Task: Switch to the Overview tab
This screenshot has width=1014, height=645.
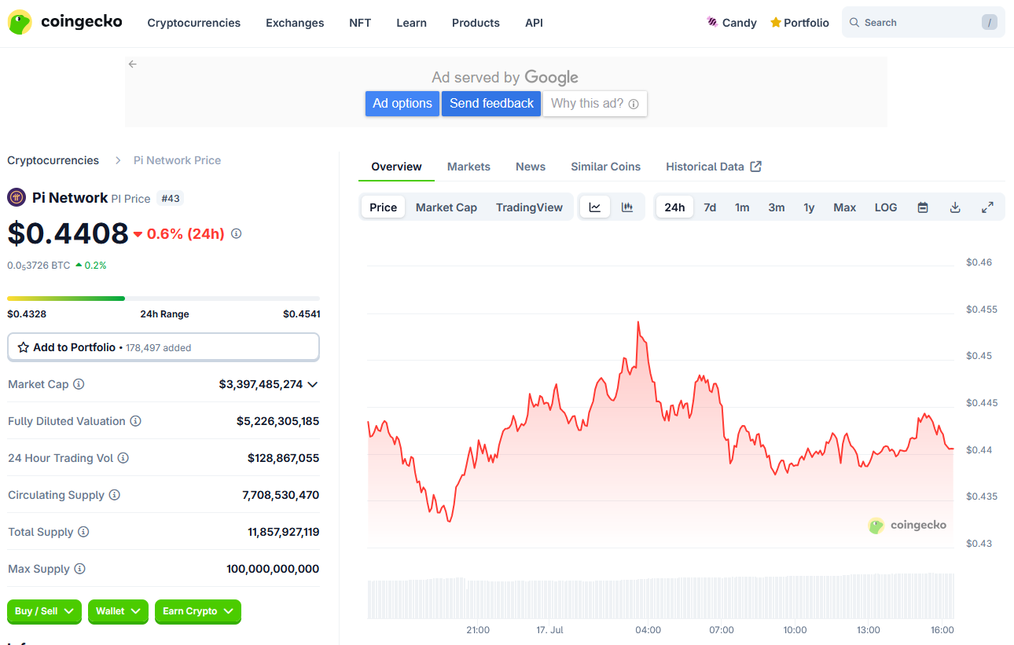Action: tap(396, 167)
